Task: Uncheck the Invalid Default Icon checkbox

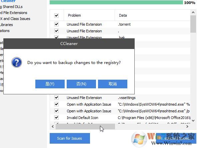Action: point(56,117)
